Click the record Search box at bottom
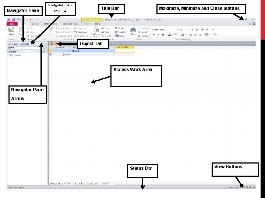 [x=107, y=184]
